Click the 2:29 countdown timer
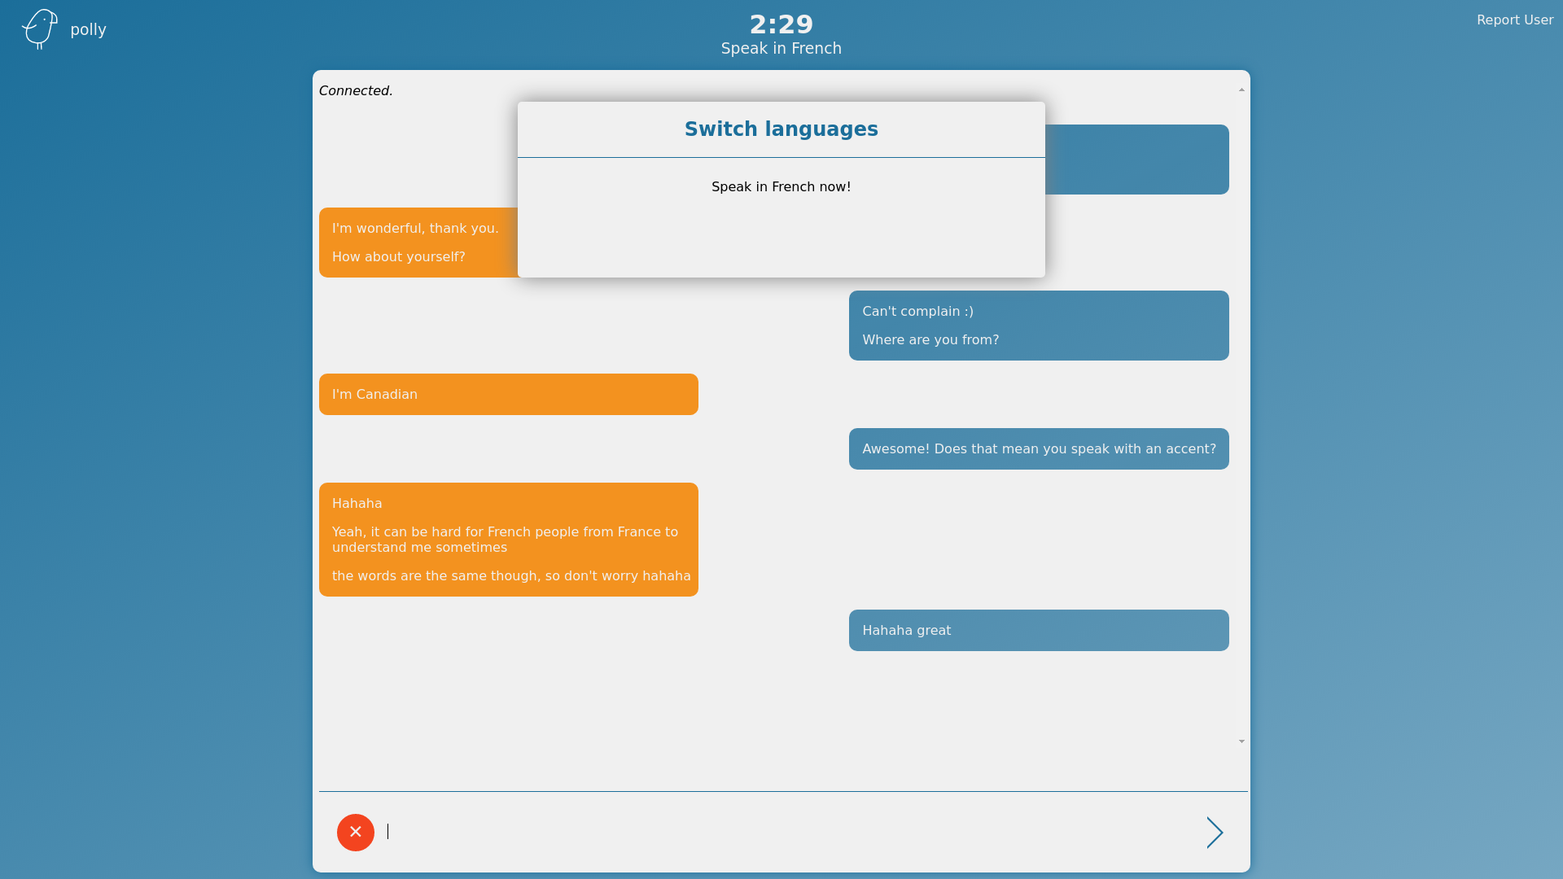Screen dimensions: 1563x879 [781, 24]
